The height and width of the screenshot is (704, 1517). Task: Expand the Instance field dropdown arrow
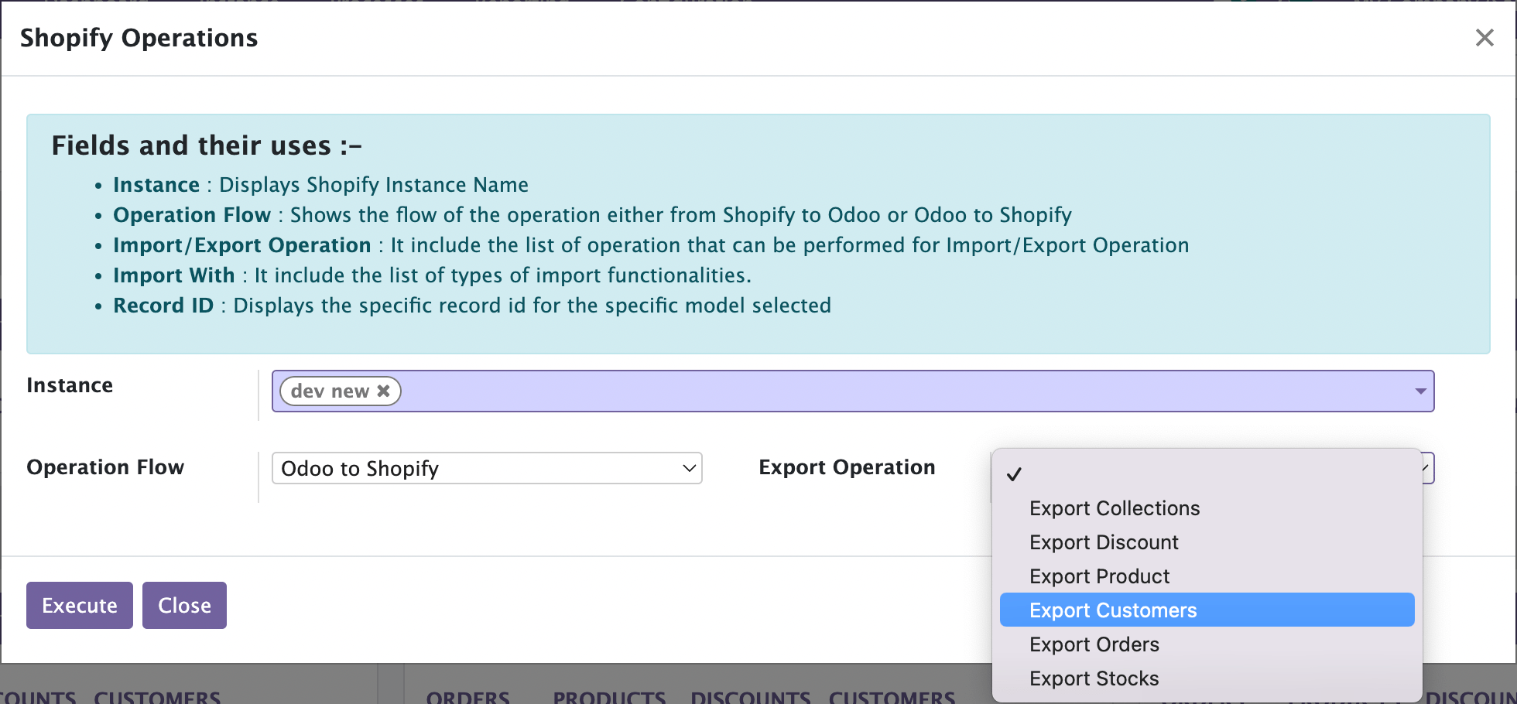[x=1420, y=391]
